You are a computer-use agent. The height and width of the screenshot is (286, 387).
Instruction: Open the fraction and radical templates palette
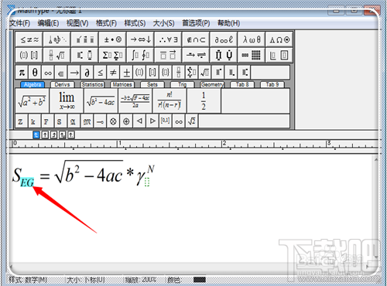point(57,55)
